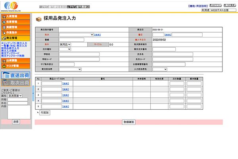
Task: Open the 注文種別 dropdown
Action: pos(65,49)
